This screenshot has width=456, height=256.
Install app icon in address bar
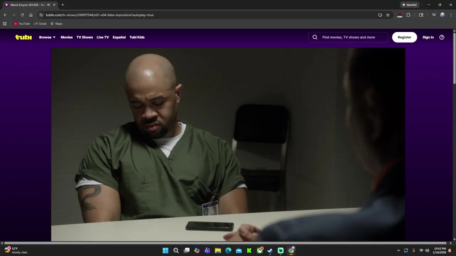click(x=380, y=15)
